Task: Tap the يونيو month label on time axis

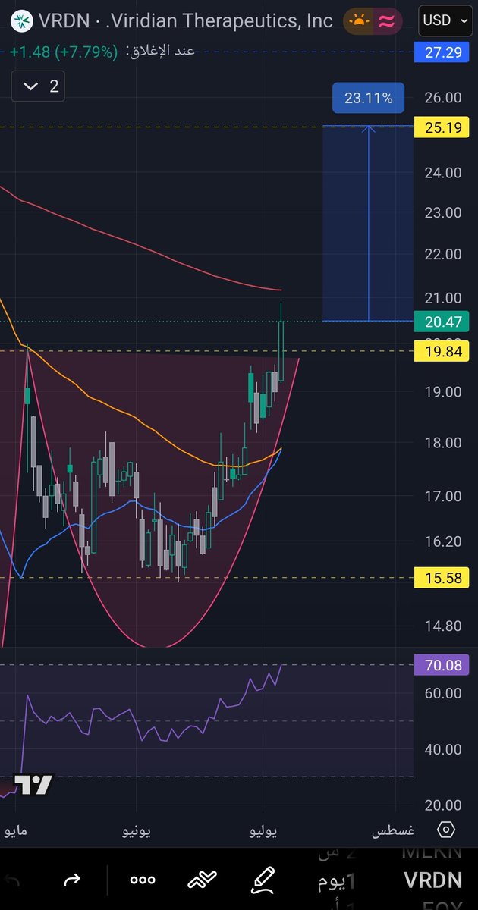Action: tap(137, 831)
